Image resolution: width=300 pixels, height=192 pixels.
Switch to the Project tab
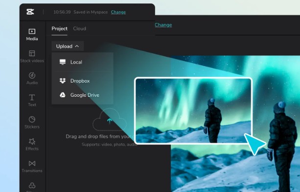click(x=60, y=29)
